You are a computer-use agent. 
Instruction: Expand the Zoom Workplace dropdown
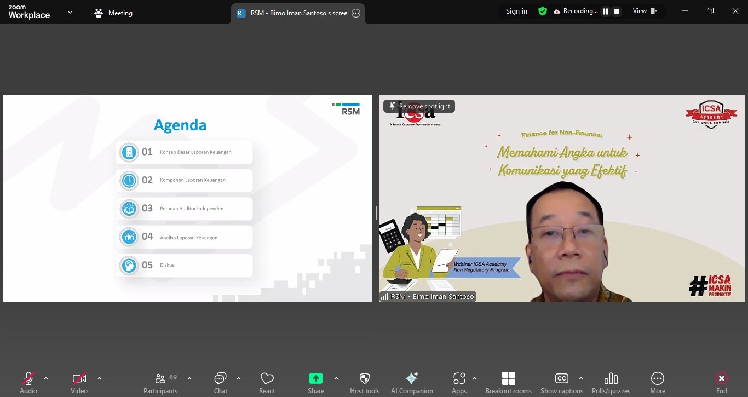[69, 11]
